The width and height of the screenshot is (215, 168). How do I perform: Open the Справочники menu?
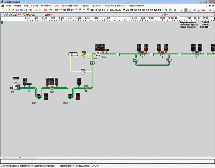[x=70, y=6]
